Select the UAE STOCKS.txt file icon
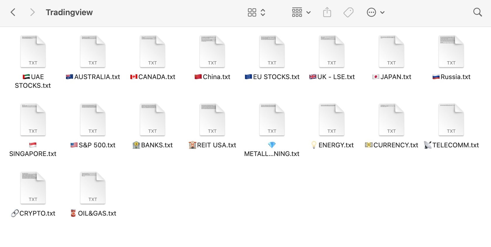 [x=33, y=51]
